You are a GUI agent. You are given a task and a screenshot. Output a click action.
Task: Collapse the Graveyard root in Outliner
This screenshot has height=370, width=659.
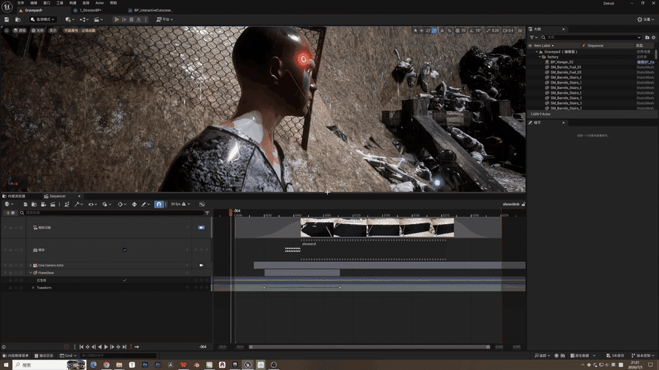(x=537, y=51)
